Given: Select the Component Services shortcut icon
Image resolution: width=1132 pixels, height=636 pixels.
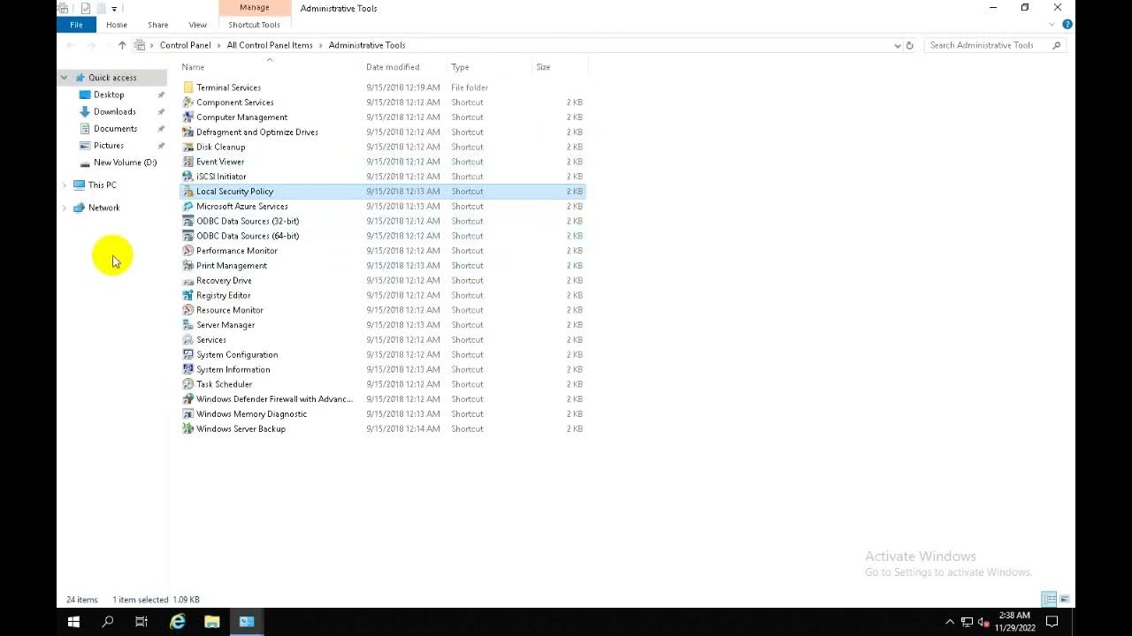Looking at the screenshot, I should click(x=187, y=102).
